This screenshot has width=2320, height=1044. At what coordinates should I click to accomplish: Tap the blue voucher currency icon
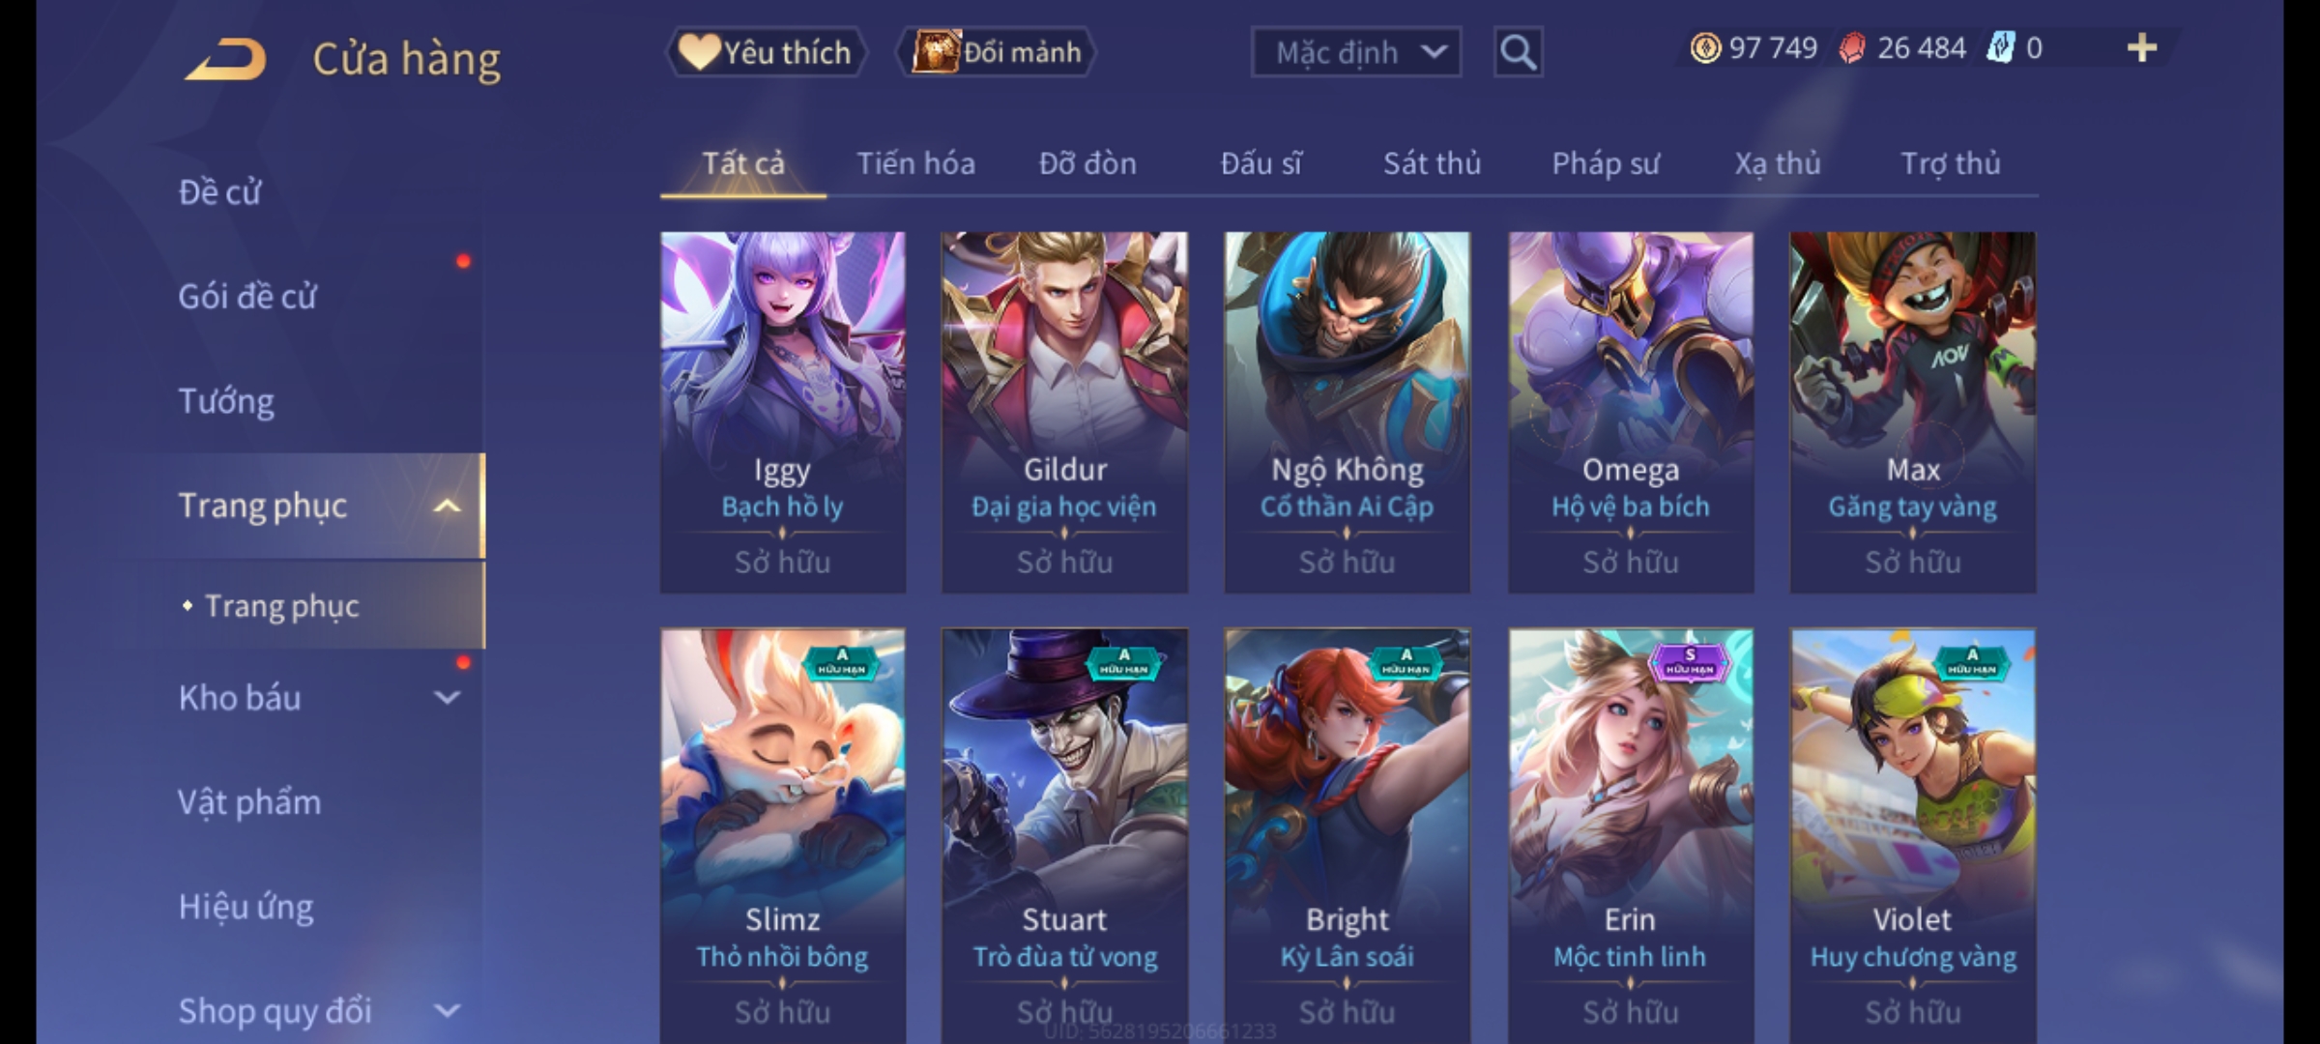[2000, 47]
